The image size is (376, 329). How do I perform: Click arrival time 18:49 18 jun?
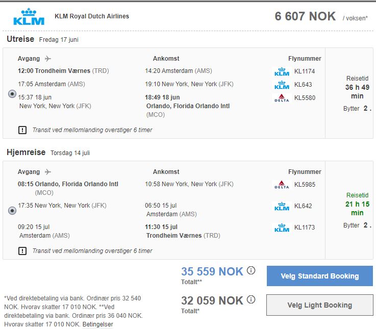pyautogui.click(x=162, y=97)
